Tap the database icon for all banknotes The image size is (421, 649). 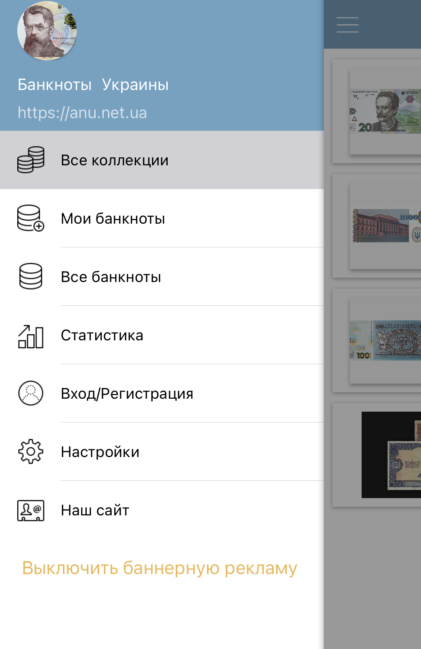coord(31,277)
